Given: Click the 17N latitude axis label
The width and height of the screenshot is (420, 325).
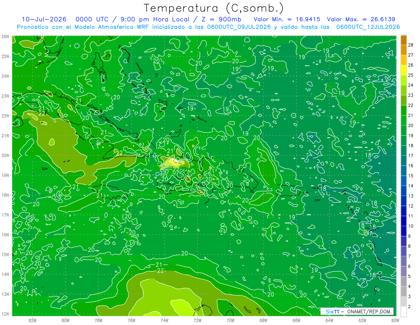Looking at the screenshot, I should click(x=5, y=215).
